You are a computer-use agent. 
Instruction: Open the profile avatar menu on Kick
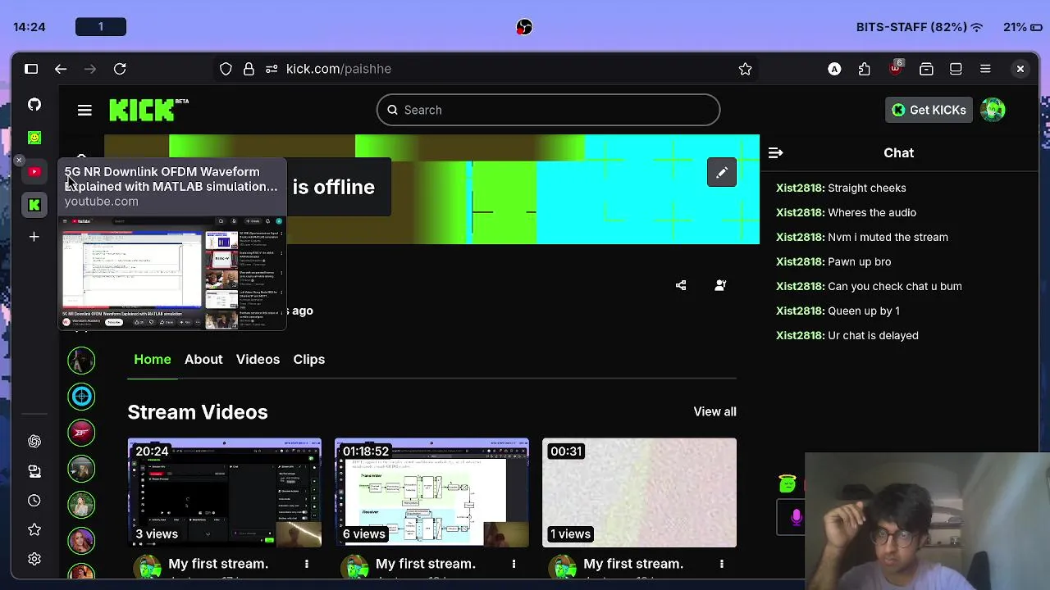[993, 110]
